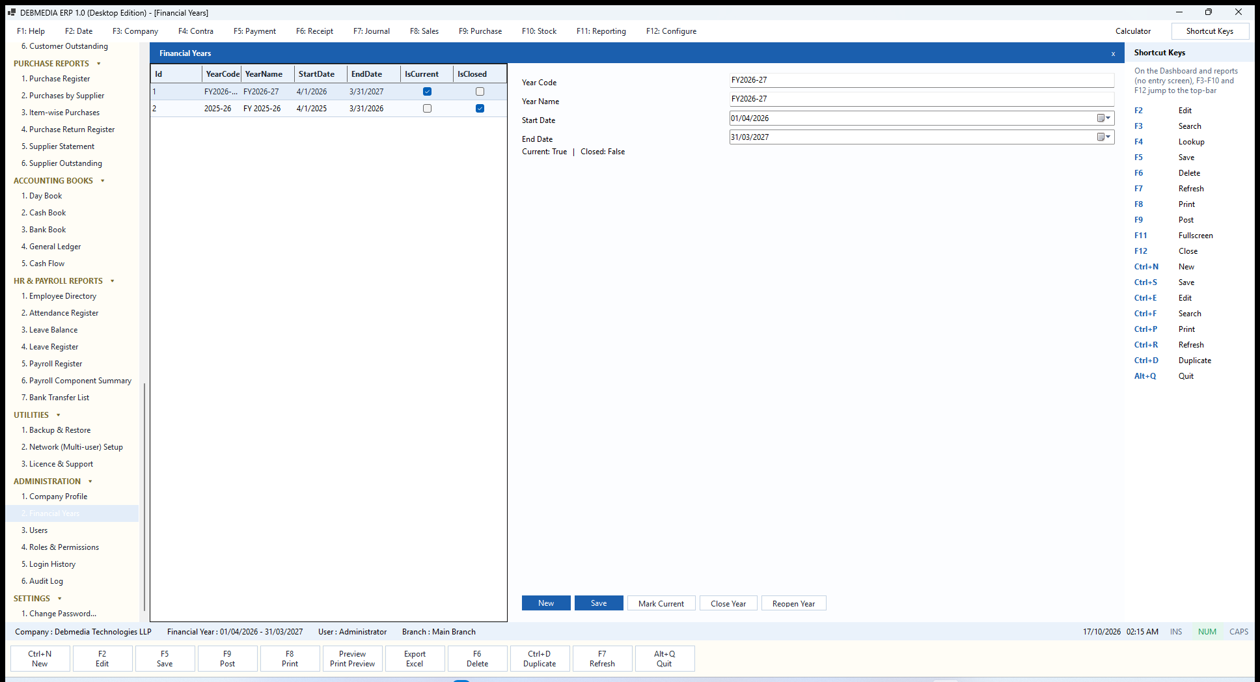Open Licence & Support in sidebar

coord(57,464)
